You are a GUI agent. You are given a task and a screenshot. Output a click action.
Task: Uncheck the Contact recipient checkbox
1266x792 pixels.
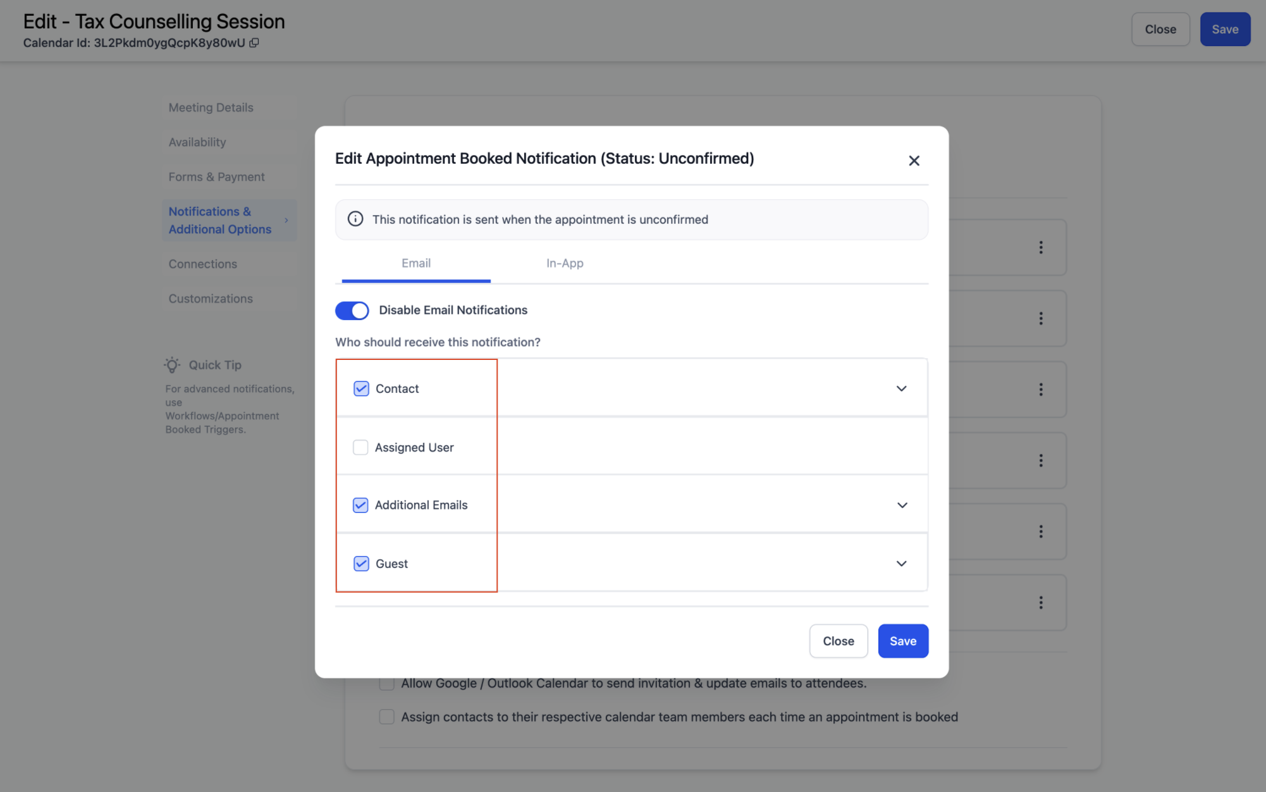click(361, 388)
